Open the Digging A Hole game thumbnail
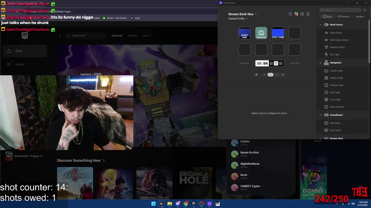371x208 pixels. [194, 183]
